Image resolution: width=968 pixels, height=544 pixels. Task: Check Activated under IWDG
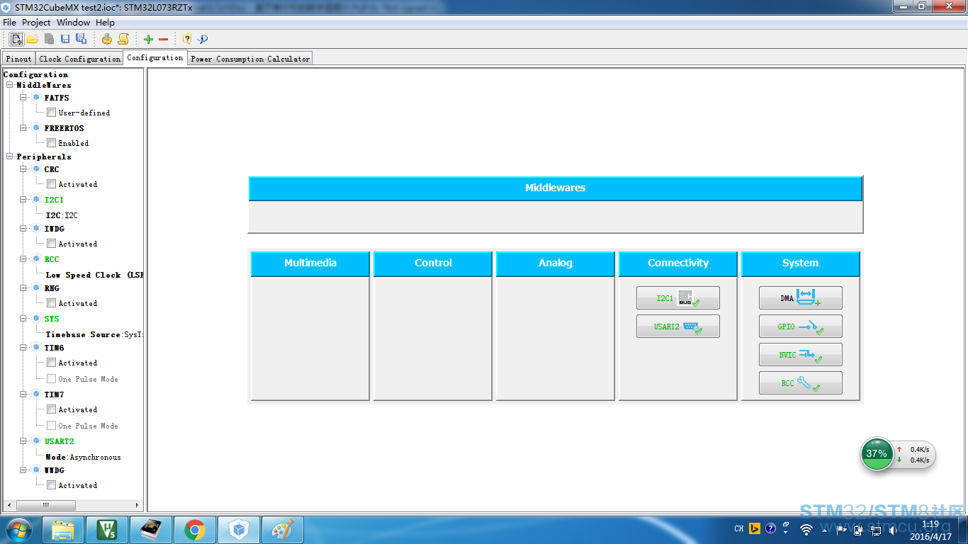[51, 244]
